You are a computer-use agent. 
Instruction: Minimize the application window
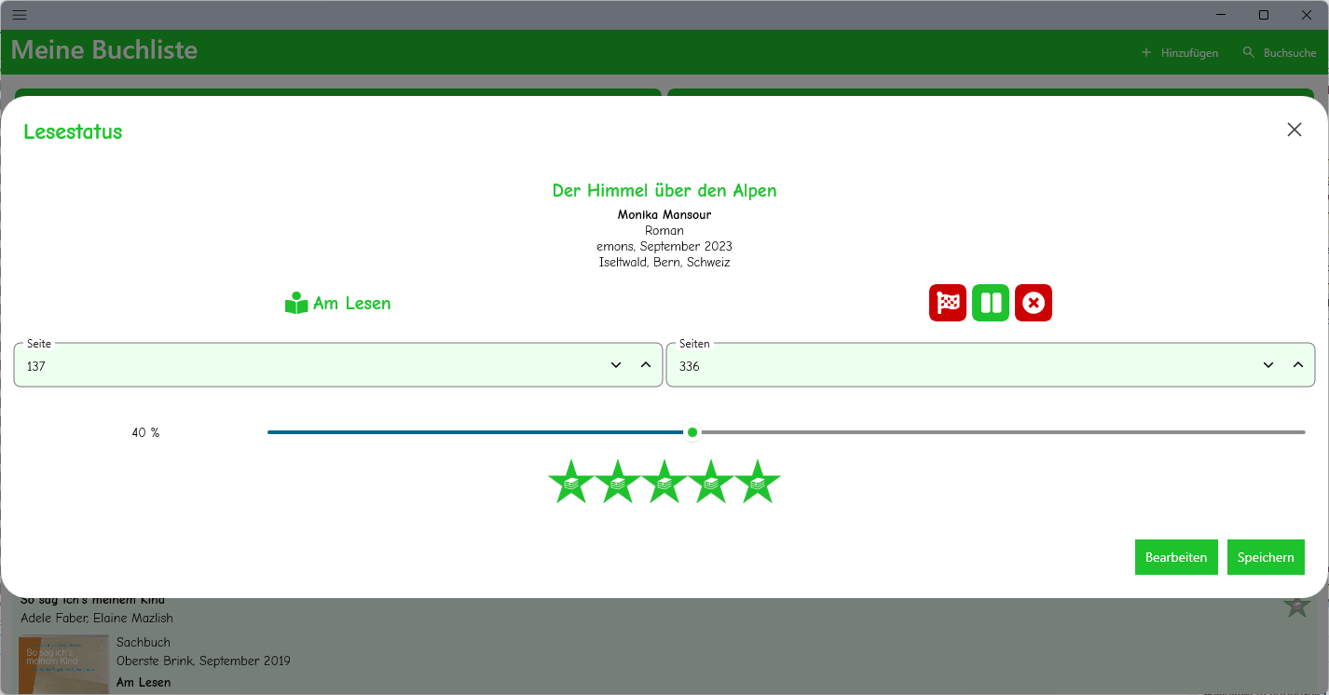[1221, 15]
